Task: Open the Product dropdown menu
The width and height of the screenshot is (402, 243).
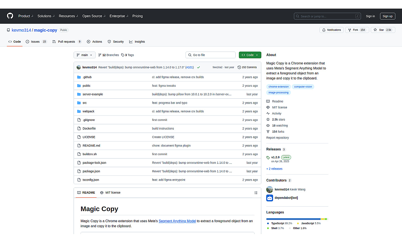Action: coord(26,16)
